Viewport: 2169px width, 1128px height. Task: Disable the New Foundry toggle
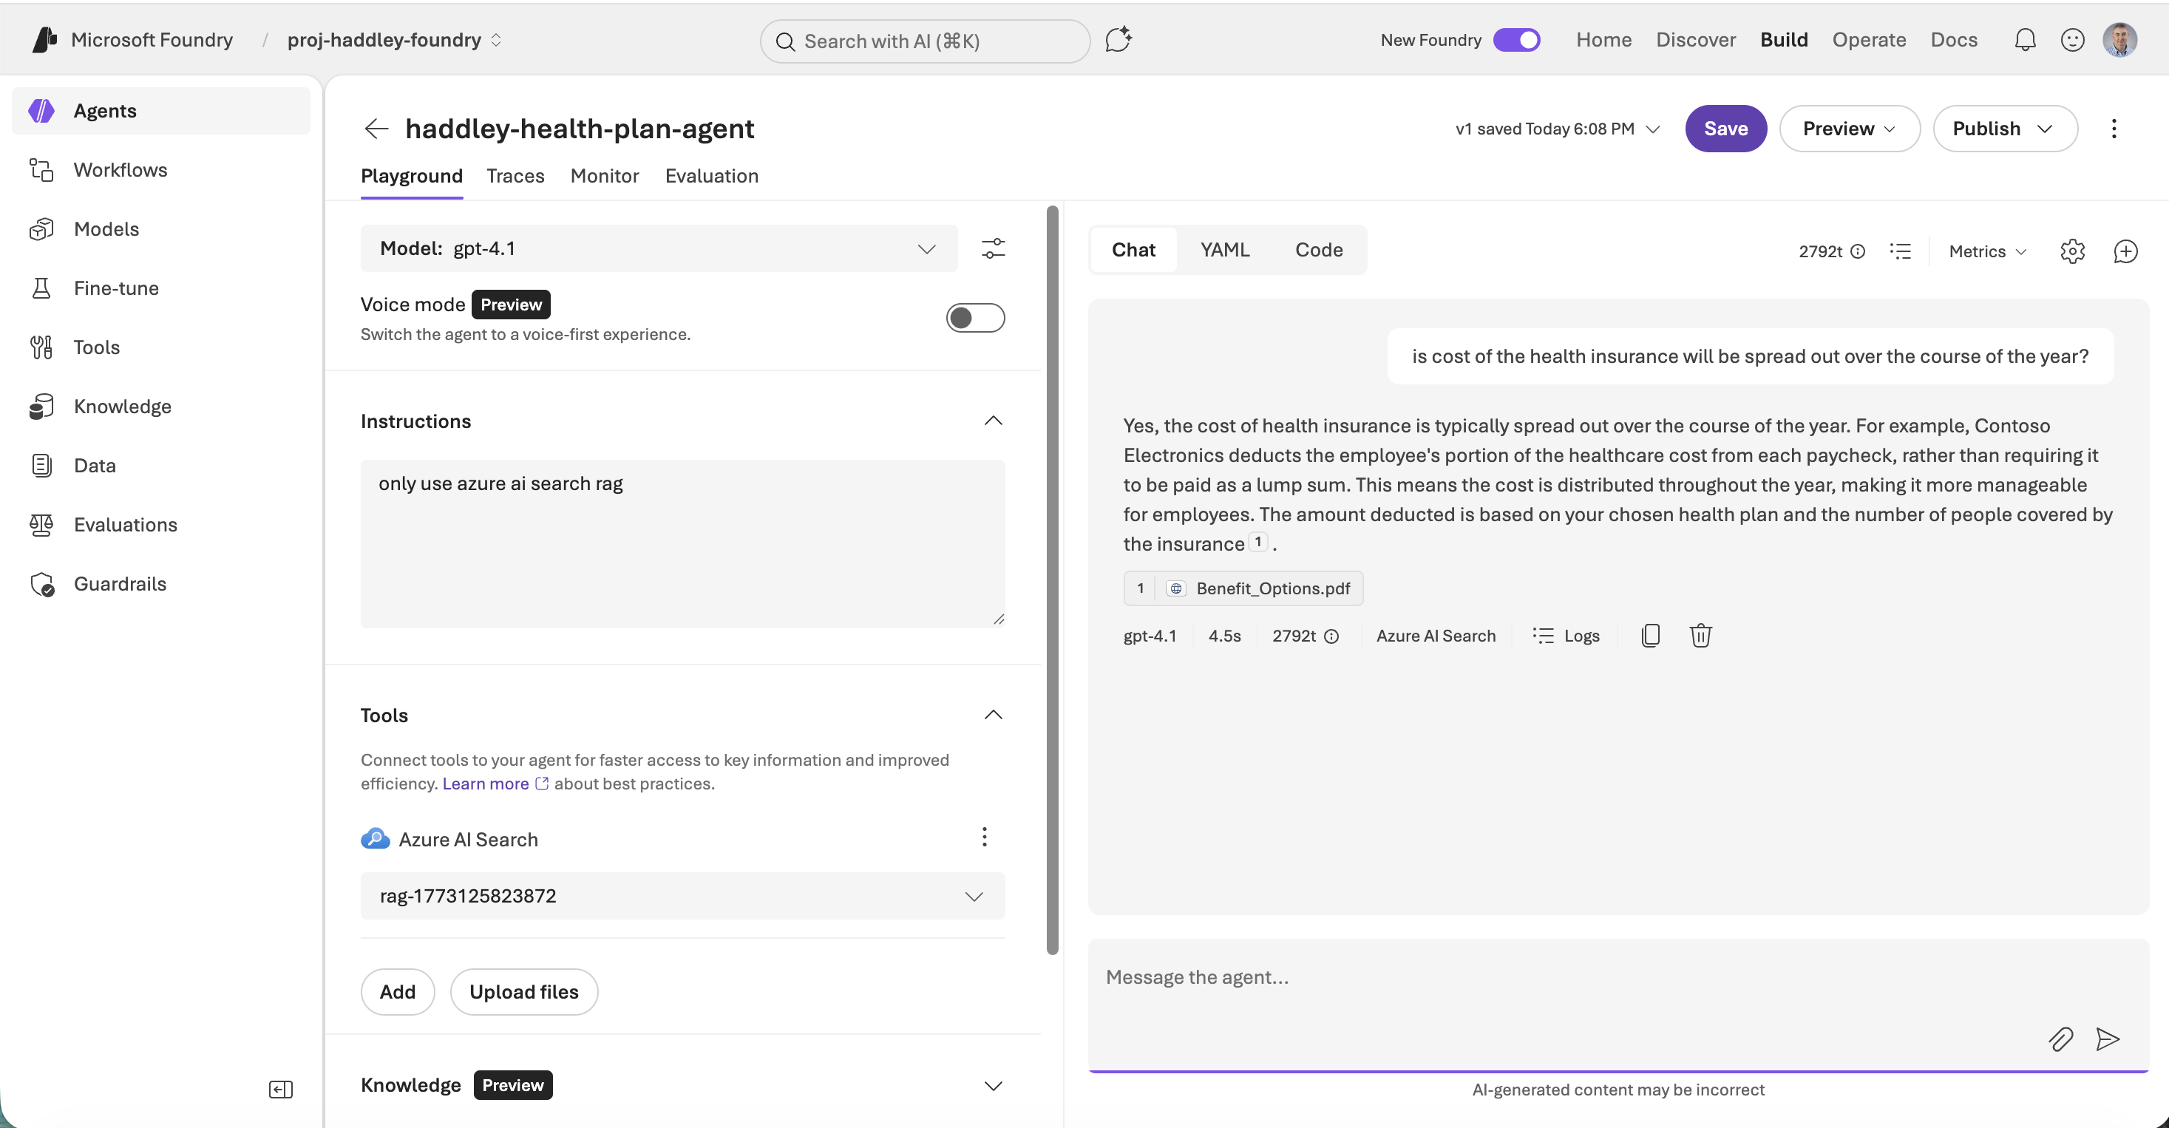point(1516,38)
